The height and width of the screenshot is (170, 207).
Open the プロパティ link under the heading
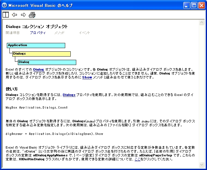click(38, 33)
